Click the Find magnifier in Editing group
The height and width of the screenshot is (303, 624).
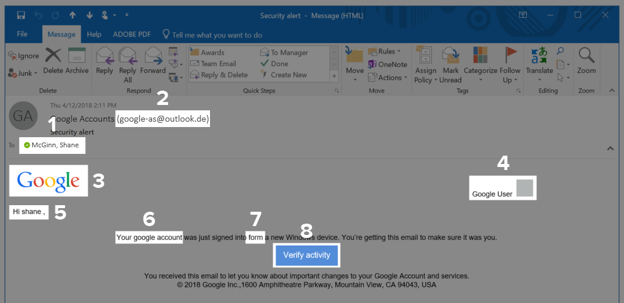pyautogui.click(x=560, y=51)
